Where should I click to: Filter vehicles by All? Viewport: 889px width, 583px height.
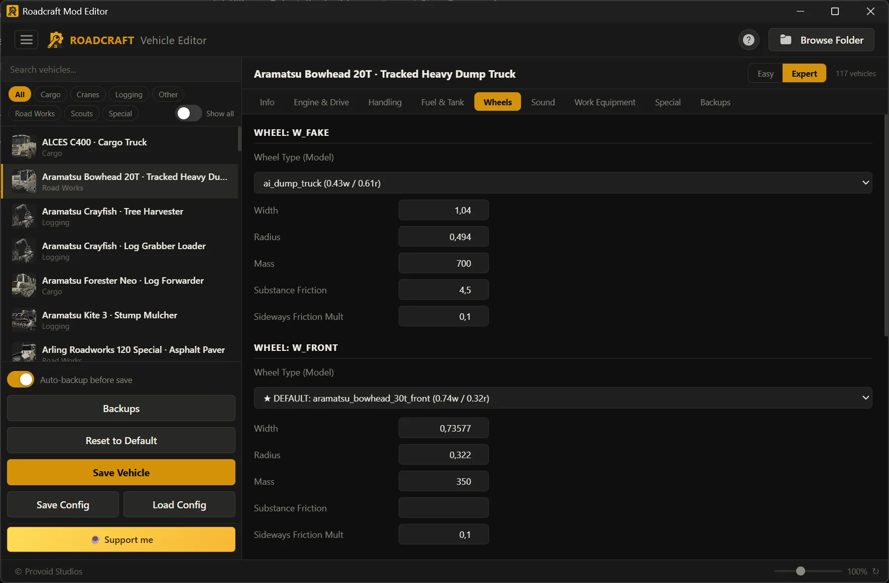[20, 94]
